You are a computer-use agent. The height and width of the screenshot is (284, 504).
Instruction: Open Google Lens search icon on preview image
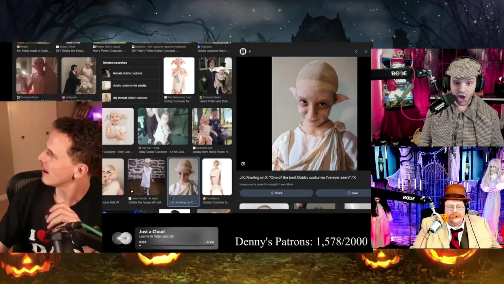tap(243, 164)
